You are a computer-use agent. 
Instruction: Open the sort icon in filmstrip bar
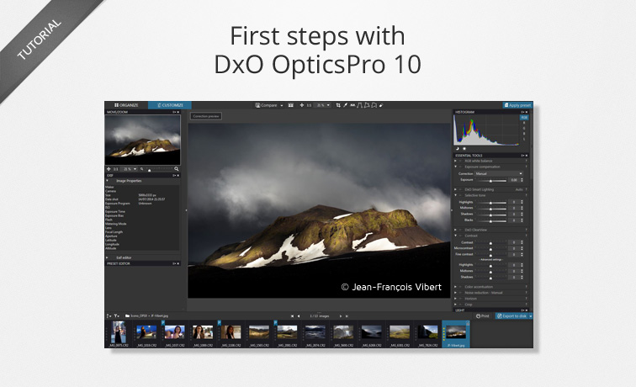coord(109,316)
